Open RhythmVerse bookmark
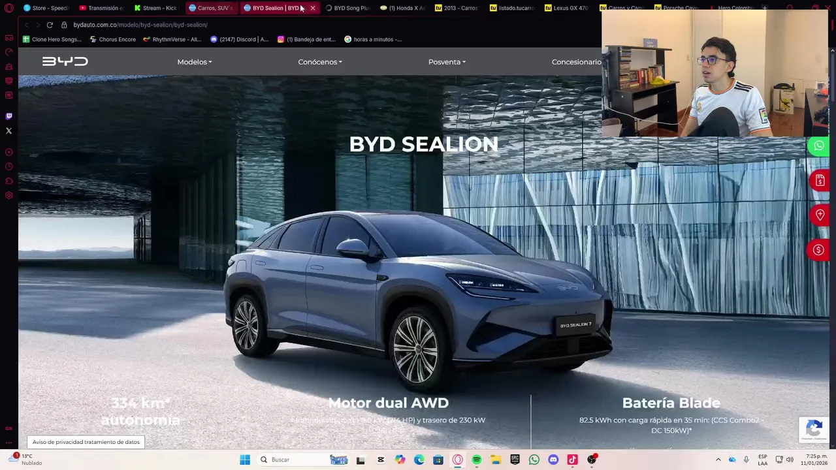The image size is (836, 470). tap(172, 39)
